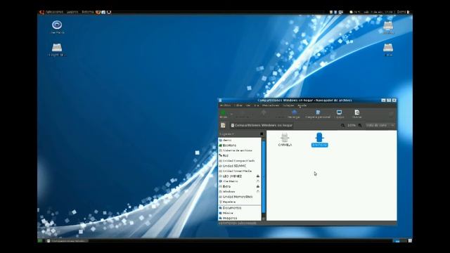Open the Sistema panel menu
Image resolution: width=450 pixels, height=253 pixels.
87,12
